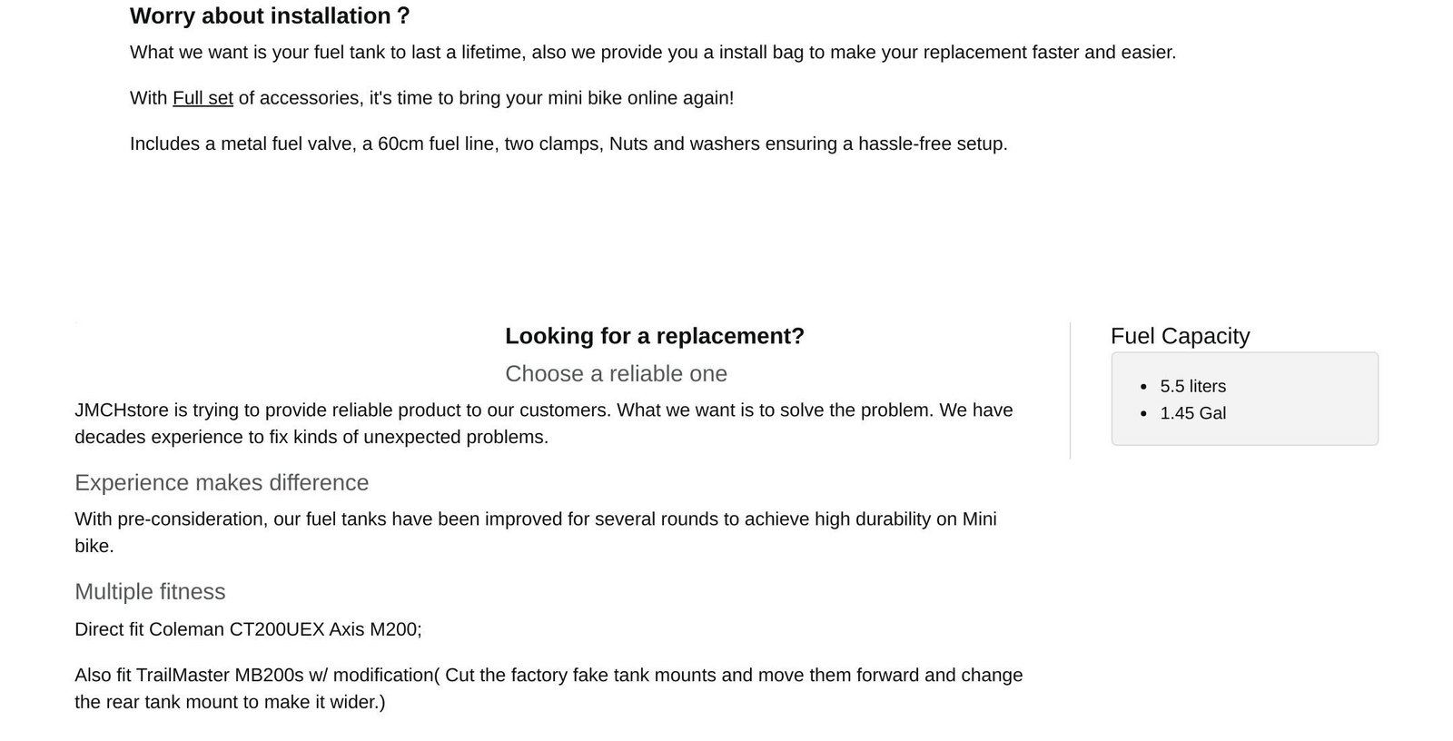The width and height of the screenshot is (1453, 741).
Task: Click the vertical divider left of Fuel Capacity
Action: click(1070, 390)
